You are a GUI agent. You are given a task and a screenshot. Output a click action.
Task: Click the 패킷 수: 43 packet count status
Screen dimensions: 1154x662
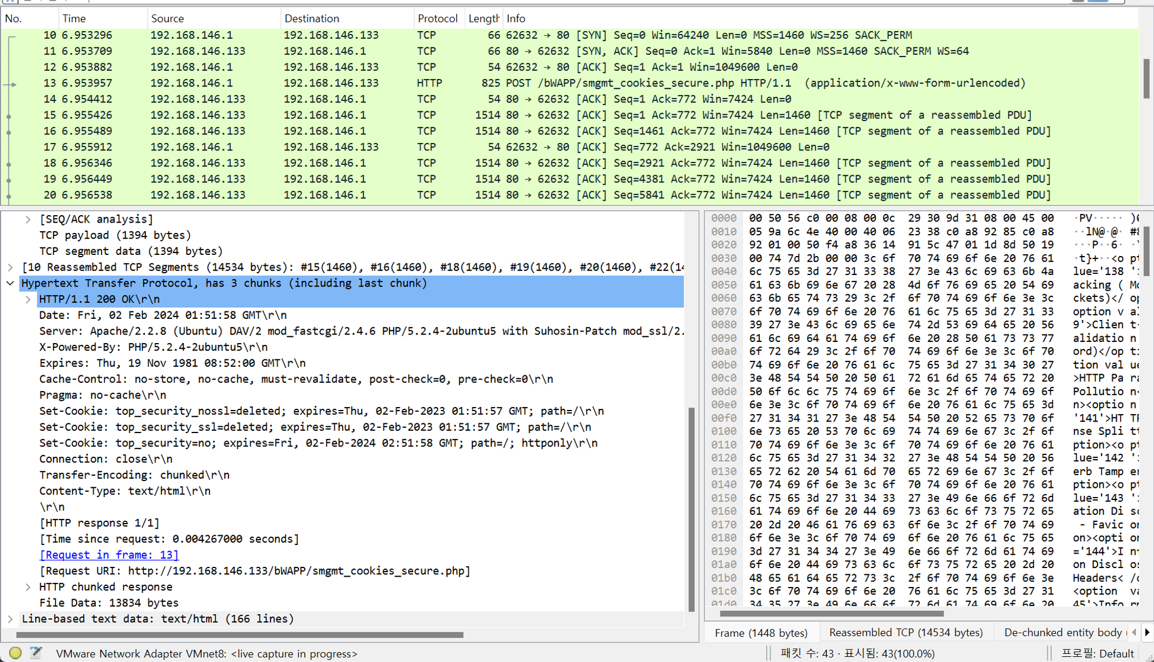[x=857, y=653]
